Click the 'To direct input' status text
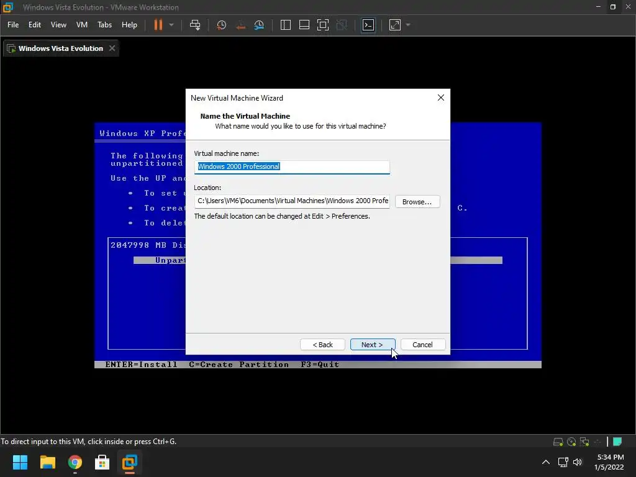This screenshot has height=477, width=636. click(x=88, y=442)
